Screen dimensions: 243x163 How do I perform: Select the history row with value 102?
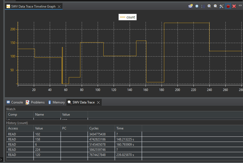tap(124, 134)
